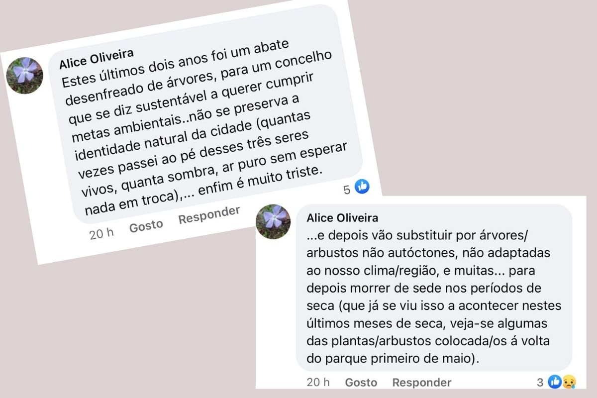Open the flower avatar on the lower-right comment

point(273,221)
